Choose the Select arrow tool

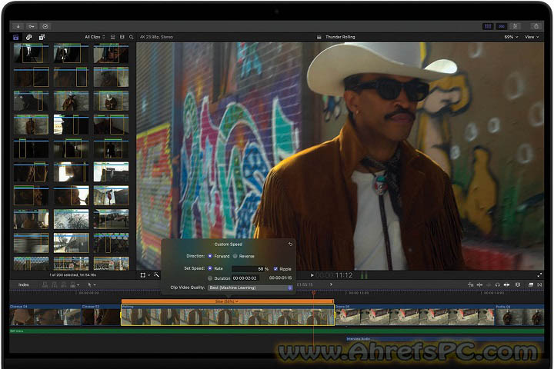pos(89,284)
